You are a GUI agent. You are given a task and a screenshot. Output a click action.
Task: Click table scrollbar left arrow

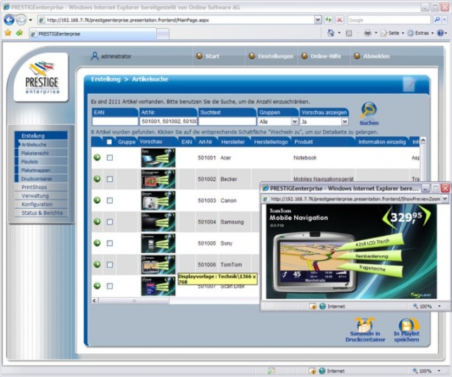coord(95,301)
